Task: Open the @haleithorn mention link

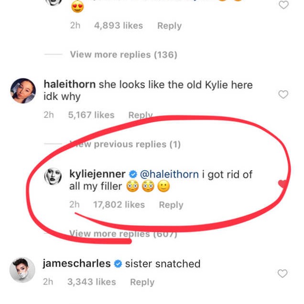Action: click(x=169, y=175)
